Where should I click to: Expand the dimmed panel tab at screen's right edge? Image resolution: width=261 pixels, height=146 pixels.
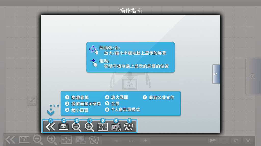coord(253,76)
